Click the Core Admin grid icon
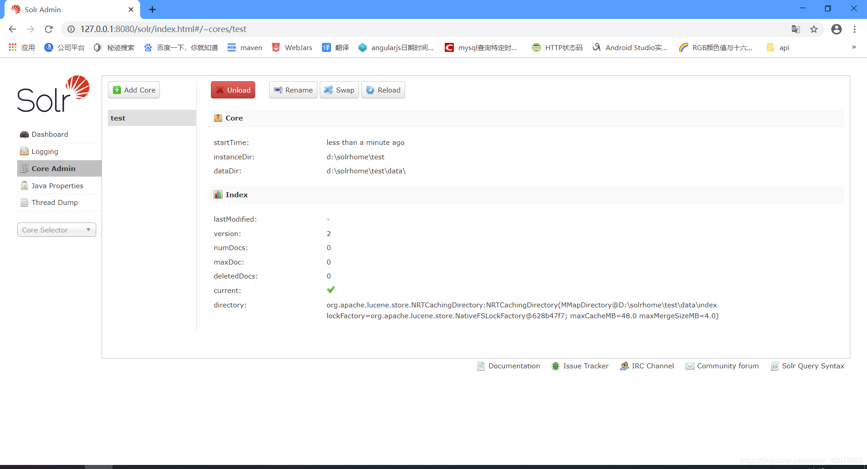 coord(24,168)
